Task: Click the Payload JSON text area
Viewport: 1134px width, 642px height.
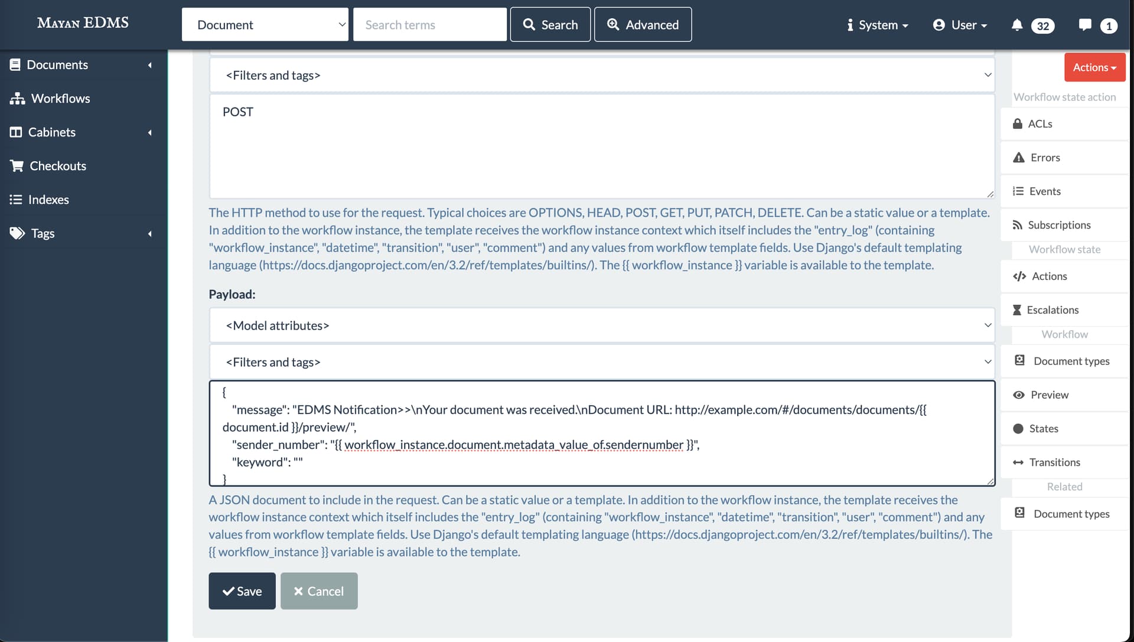Action: coord(602,434)
